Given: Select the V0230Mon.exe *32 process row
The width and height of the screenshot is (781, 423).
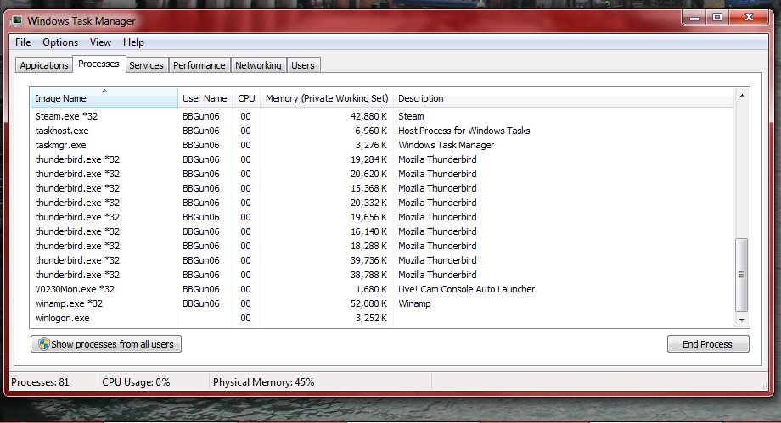Looking at the screenshot, I should [x=75, y=289].
